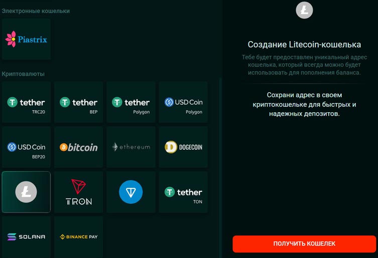The image size is (378, 258).
Task: Click the payment list vertical scrollbar
Action: point(220,167)
